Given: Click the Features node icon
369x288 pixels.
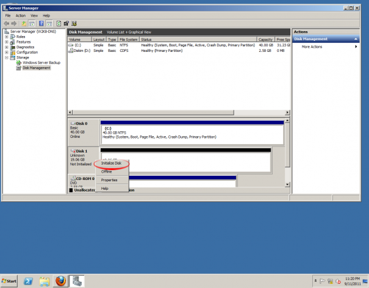Looking at the screenshot, I should [13, 42].
